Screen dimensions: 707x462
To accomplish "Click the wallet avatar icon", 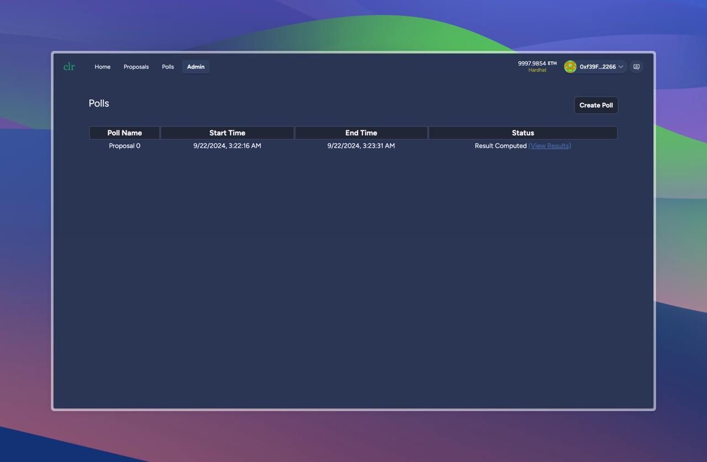I will click(570, 67).
